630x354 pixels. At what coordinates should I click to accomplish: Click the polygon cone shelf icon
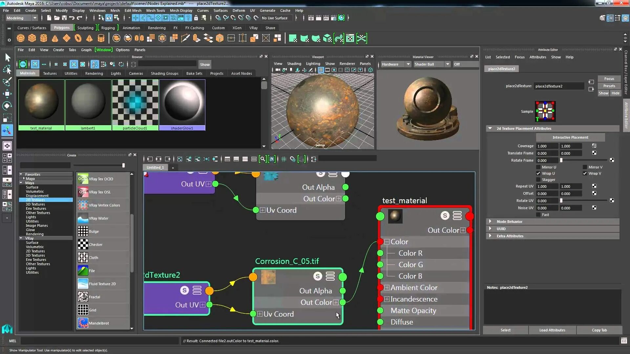(x=55, y=38)
